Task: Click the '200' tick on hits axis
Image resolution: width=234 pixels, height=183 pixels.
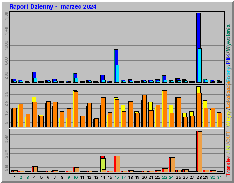Action: (6, 75)
